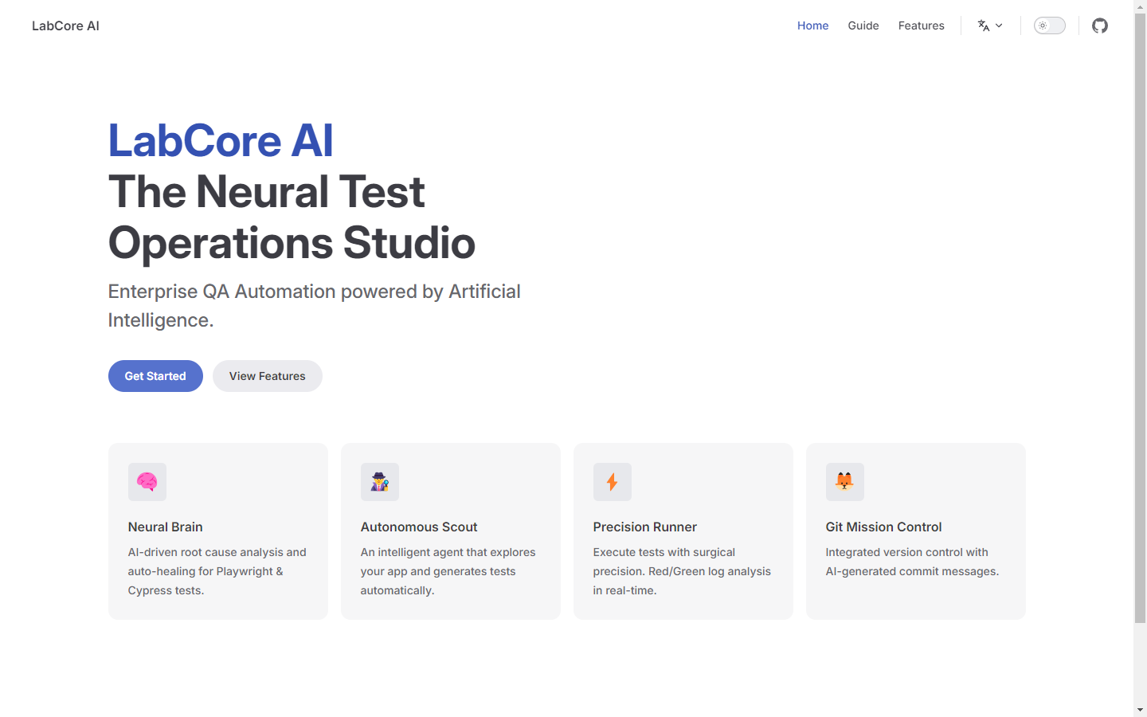
Task: Toggle the dark mode switch
Action: coord(1049,25)
